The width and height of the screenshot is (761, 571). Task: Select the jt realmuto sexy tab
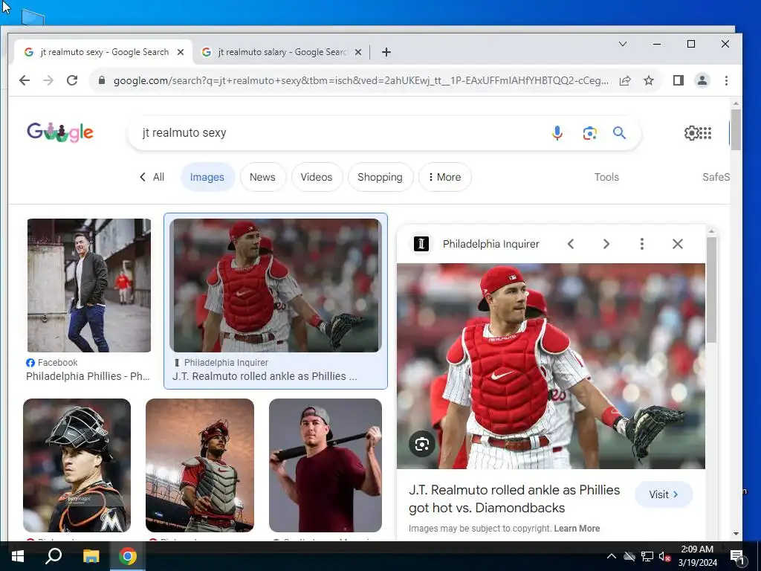point(104,52)
